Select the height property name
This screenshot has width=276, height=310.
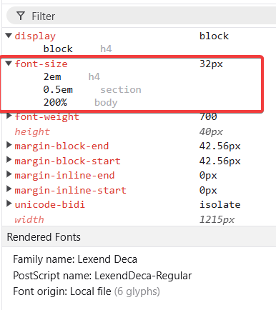(x=32, y=131)
